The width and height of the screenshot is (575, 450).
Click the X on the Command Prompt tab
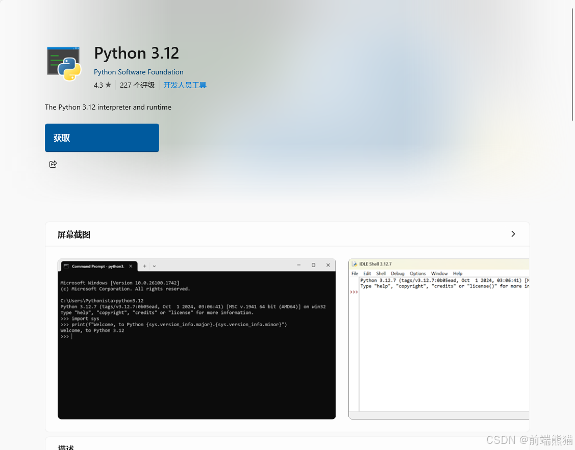pos(131,266)
